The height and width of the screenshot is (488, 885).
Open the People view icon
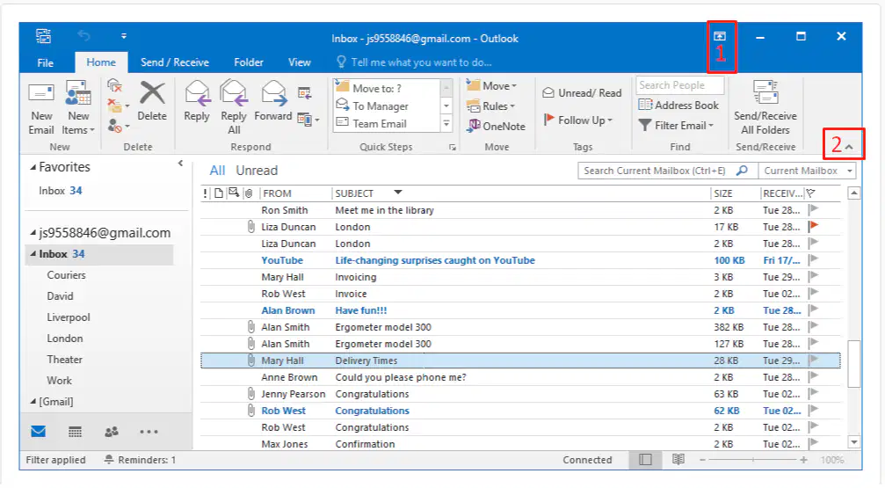tap(112, 432)
